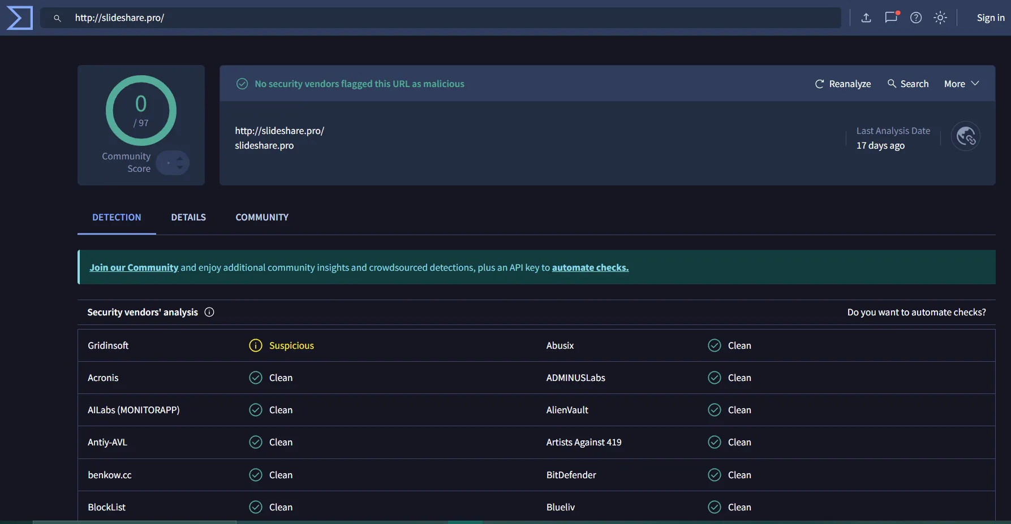Click the Abusix clean checkmark icon
Image resolution: width=1011 pixels, height=524 pixels.
[x=715, y=345]
